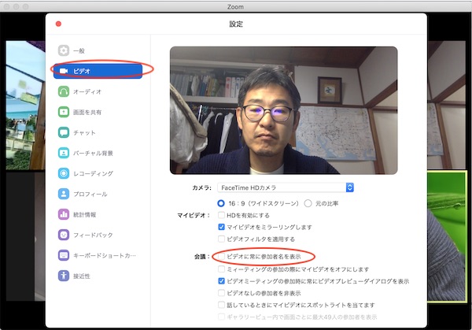472x330 pixels.
Task: Open チャット settings
Action: coord(84,132)
